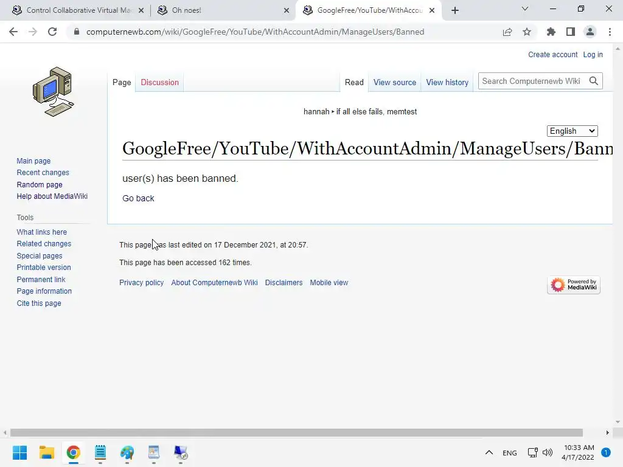Viewport: 623px width, 467px height.
Task: Open the Extensions puzzle icon
Action: [x=551, y=32]
